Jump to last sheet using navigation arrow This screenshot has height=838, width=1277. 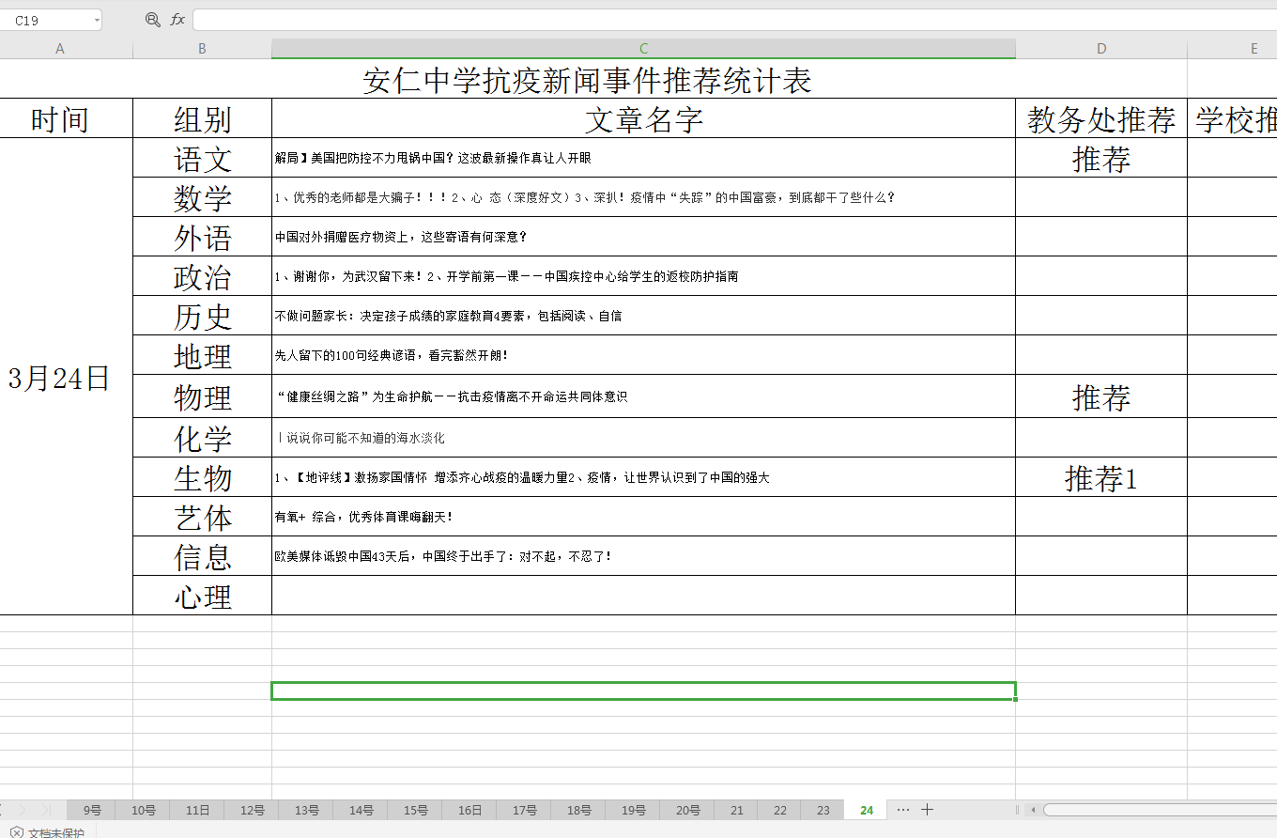pyautogui.click(x=45, y=810)
